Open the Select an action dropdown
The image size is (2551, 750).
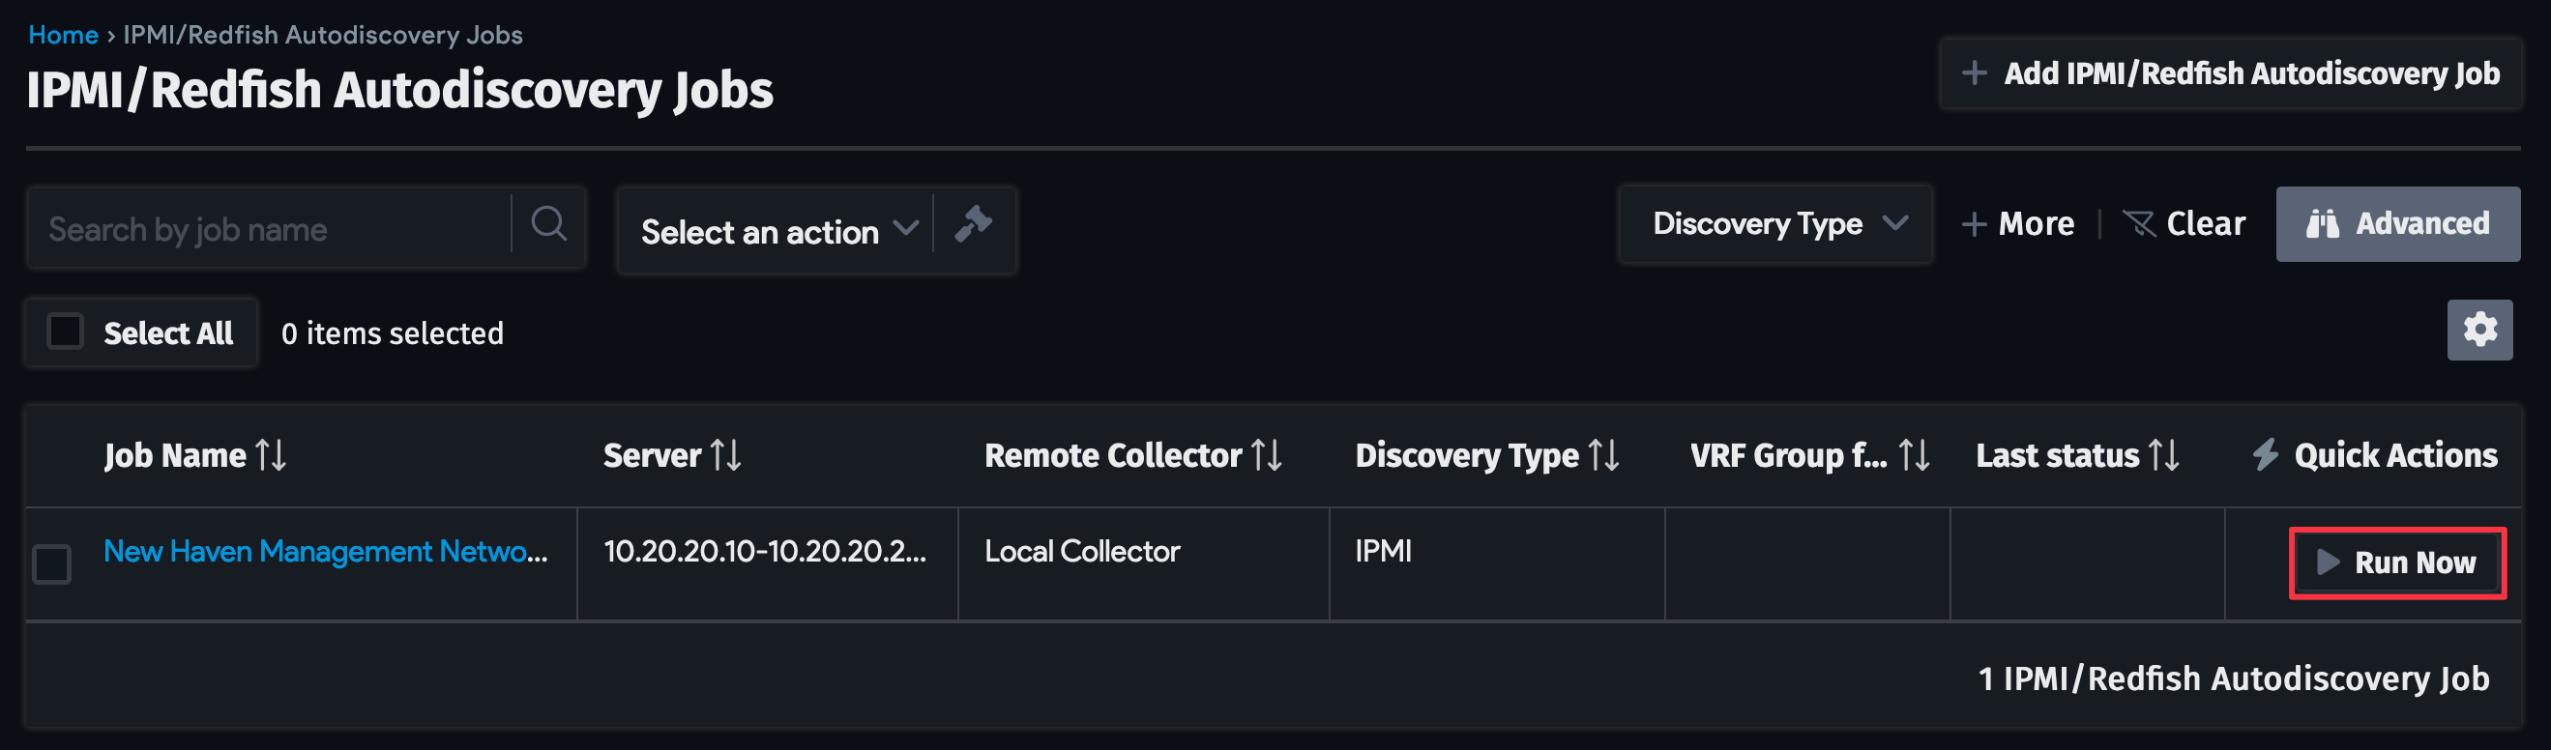pos(777,231)
